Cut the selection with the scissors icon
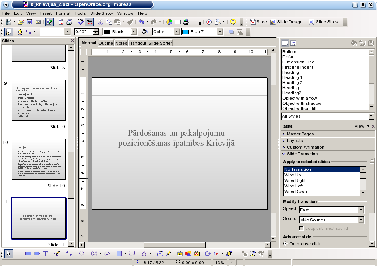 [101, 22]
